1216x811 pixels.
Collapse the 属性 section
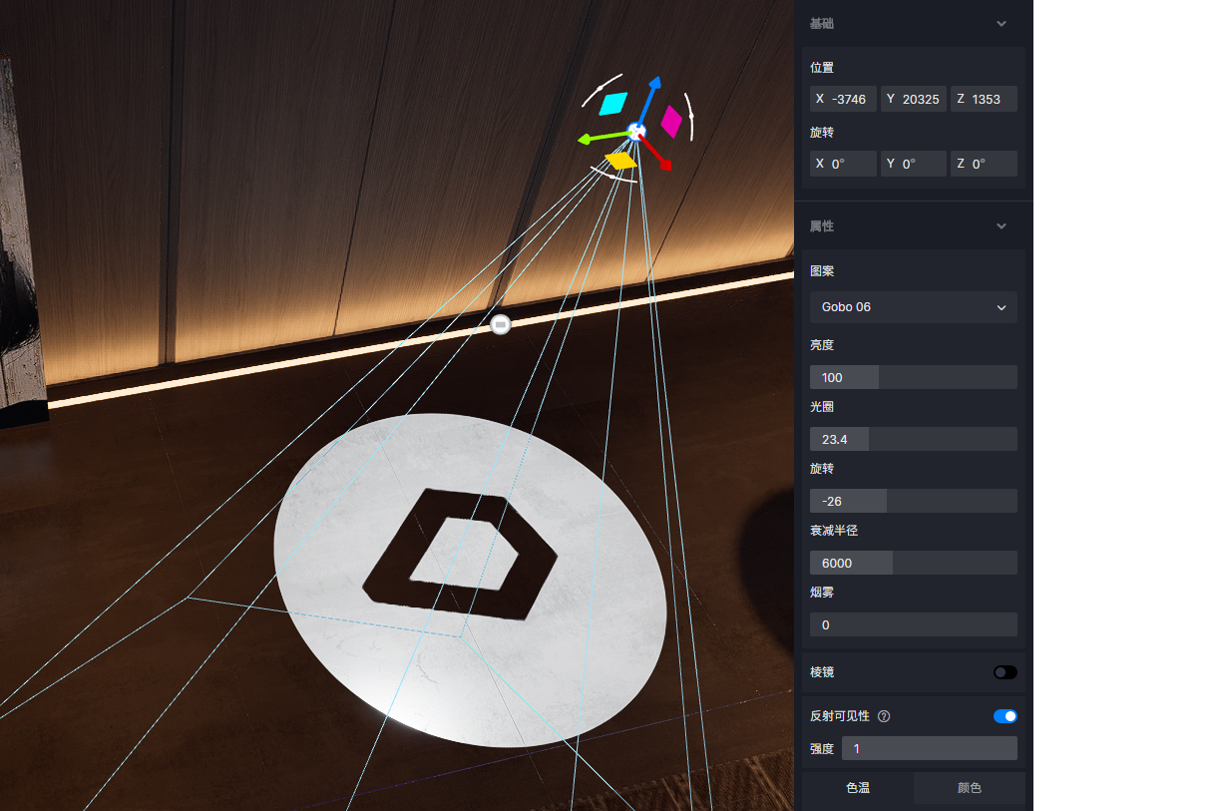pyautogui.click(x=1002, y=226)
